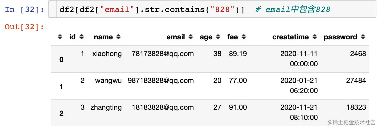Click the password value 27484
The height and width of the screenshot is (130, 380).
(356, 81)
